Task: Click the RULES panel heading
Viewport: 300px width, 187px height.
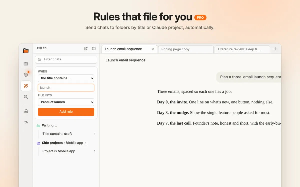Action: pos(42,48)
